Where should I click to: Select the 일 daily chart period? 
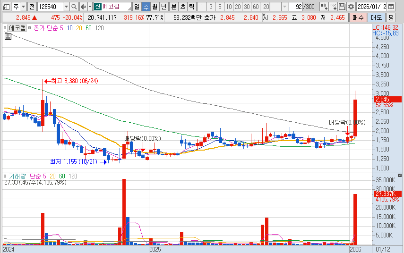(x=137, y=7)
